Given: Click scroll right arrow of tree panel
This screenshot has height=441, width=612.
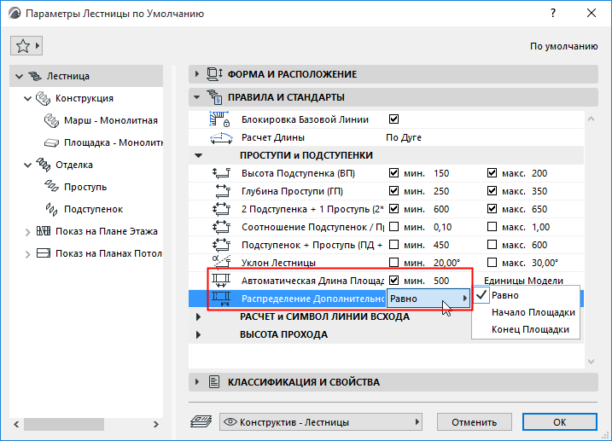Looking at the screenshot, I should coord(155,424).
